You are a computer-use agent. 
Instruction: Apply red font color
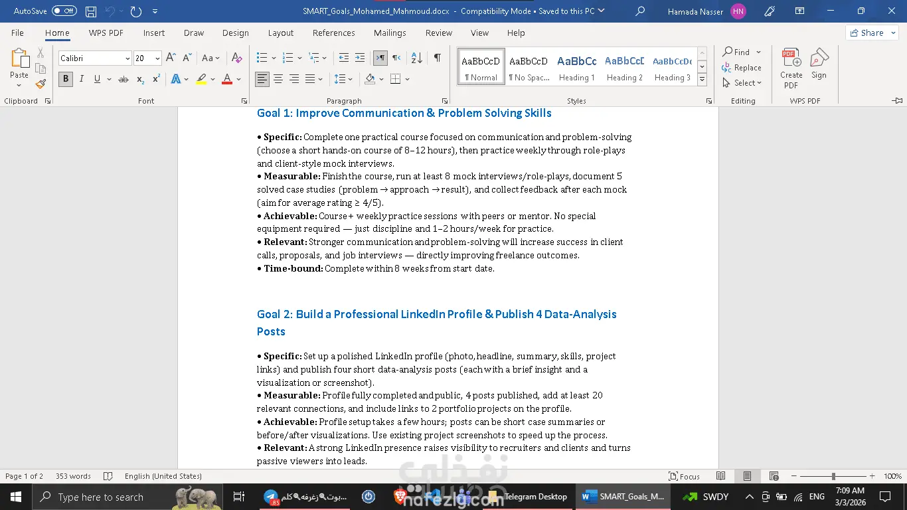227,79
